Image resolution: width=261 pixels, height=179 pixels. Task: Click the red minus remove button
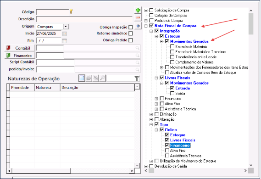(x=138, y=17)
